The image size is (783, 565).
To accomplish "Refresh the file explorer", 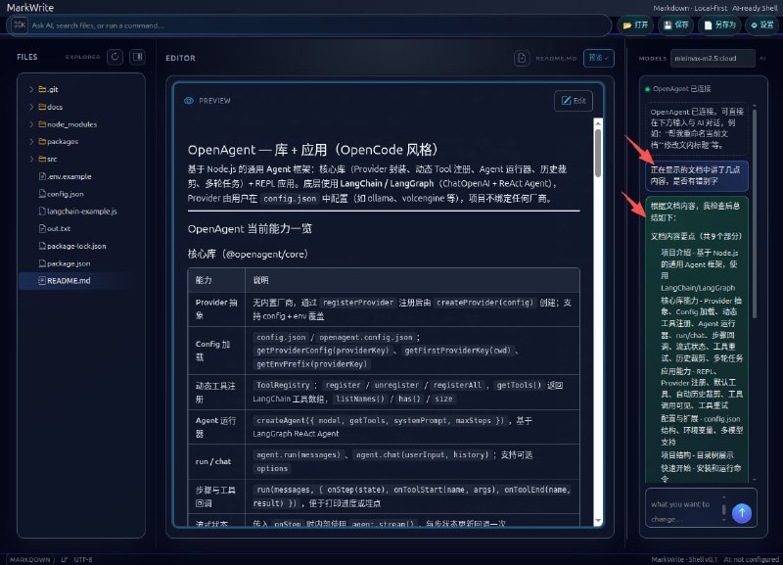I will tap(115, 57).
